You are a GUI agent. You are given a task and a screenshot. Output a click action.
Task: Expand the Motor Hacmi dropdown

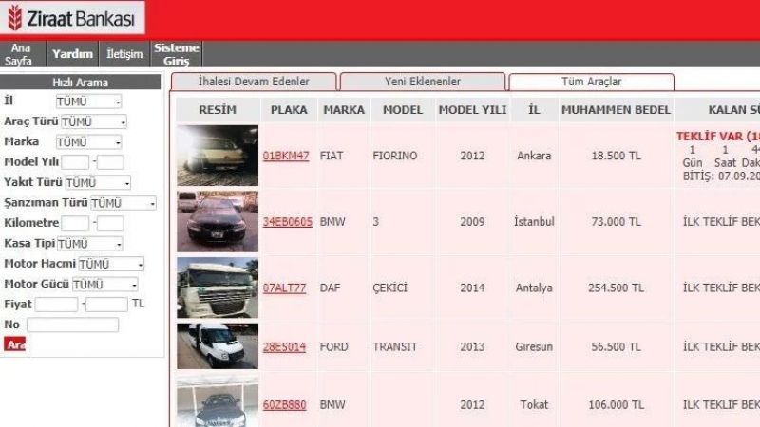coord(111,265)
